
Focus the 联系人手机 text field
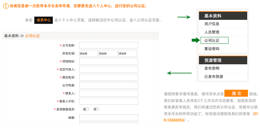[109, 101]
